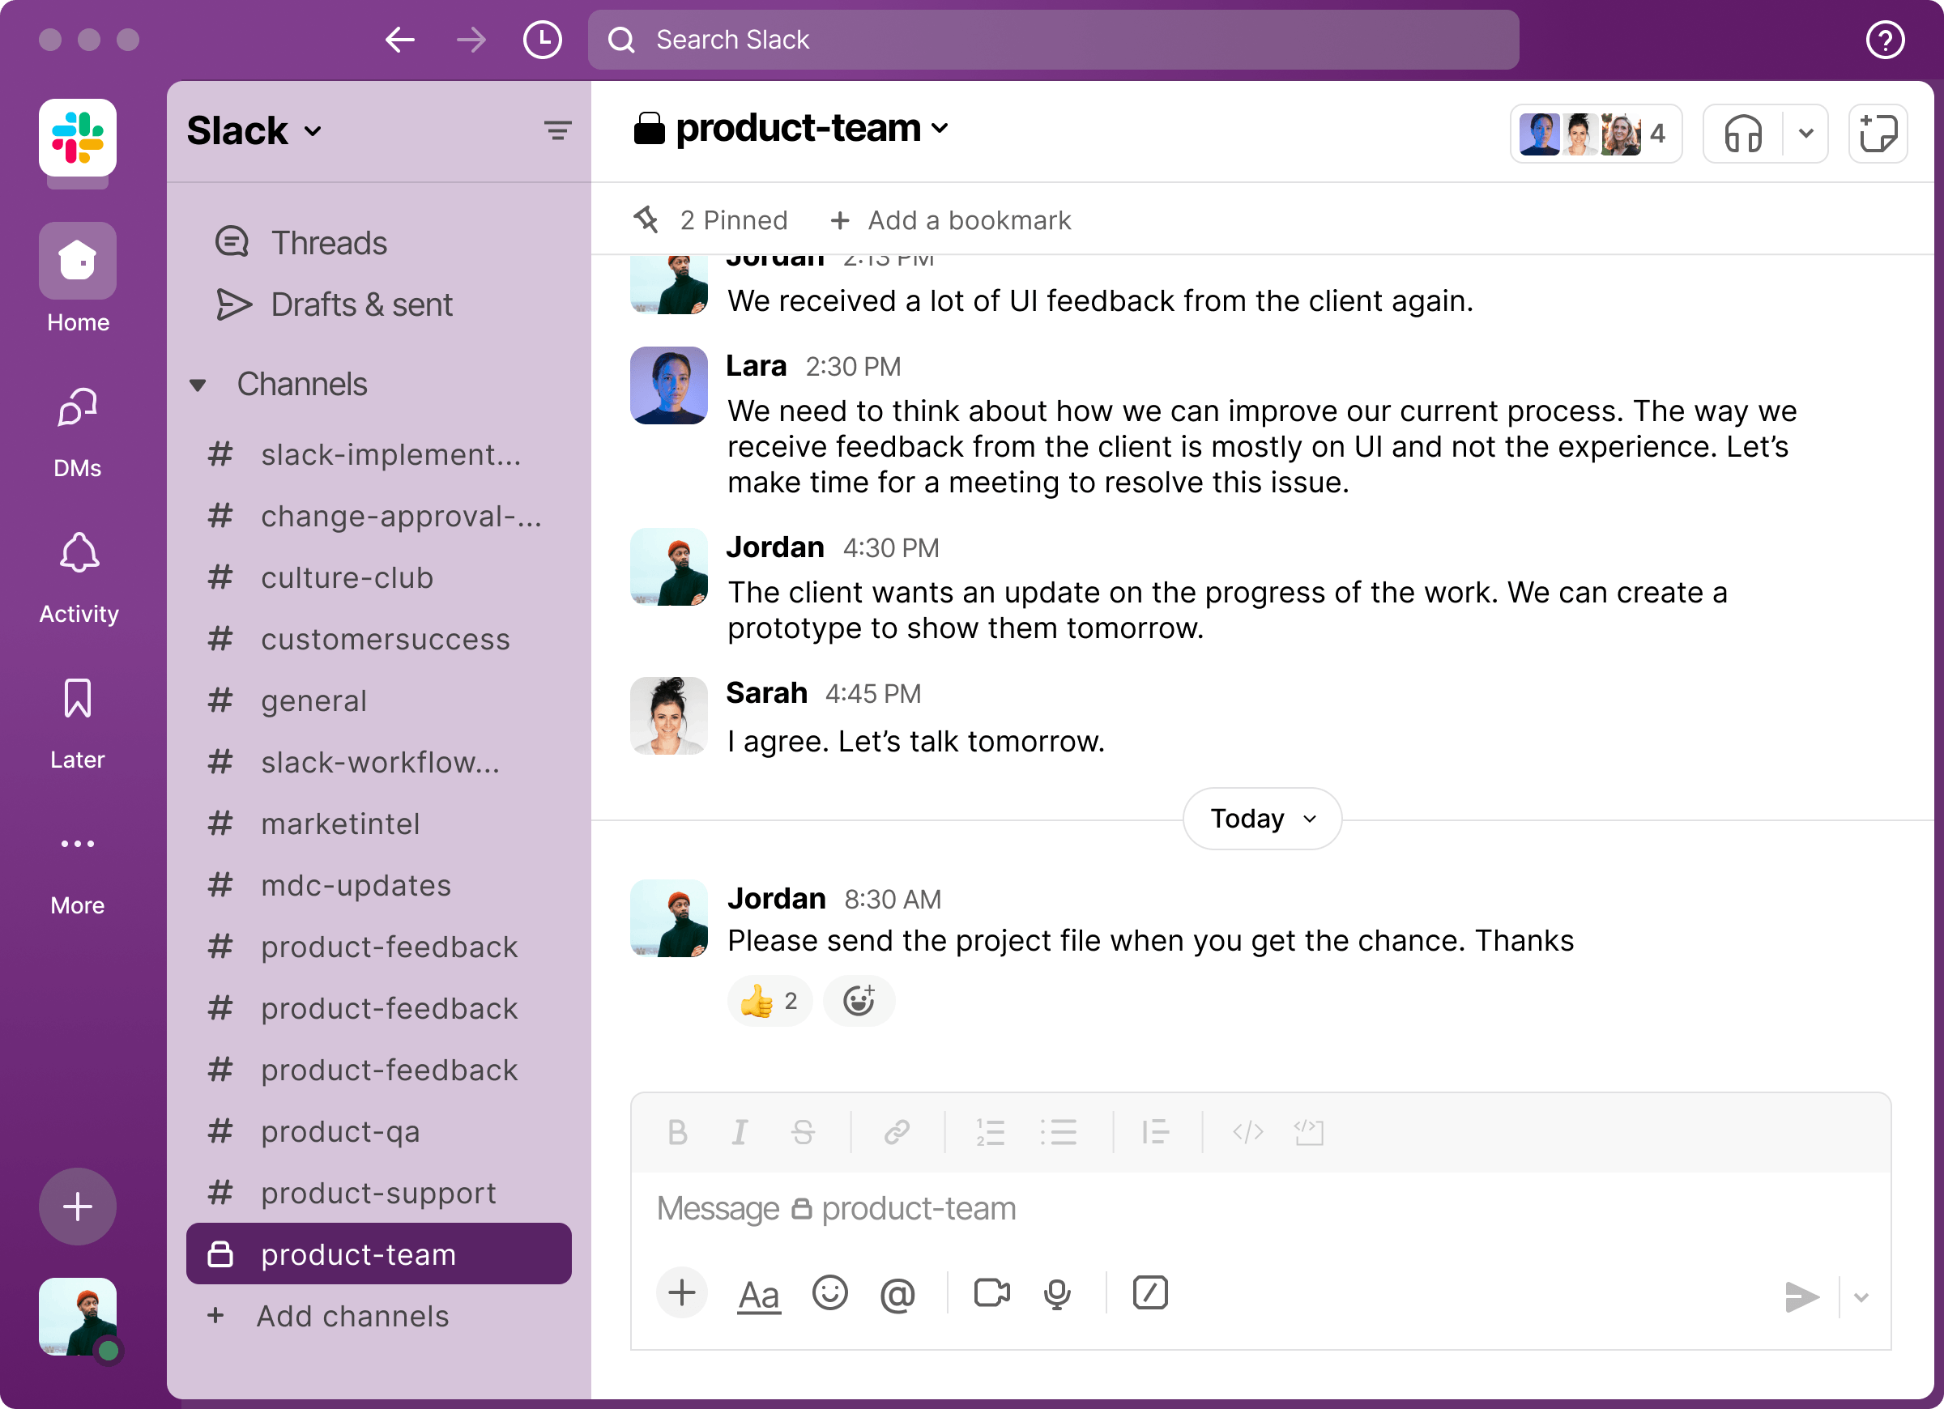
Task: Record a video clip with camera icon
Action: [x=991, y=1292]
